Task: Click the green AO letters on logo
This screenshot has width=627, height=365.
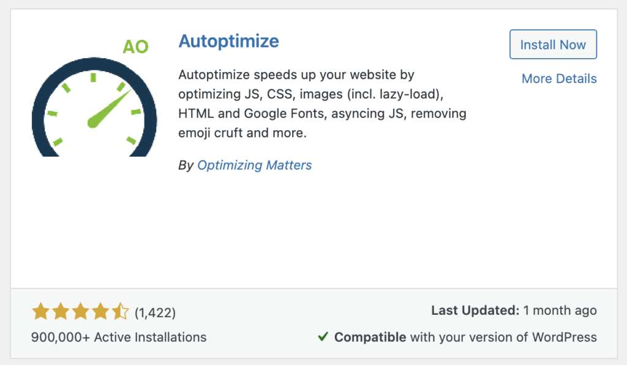Action: 135,46
